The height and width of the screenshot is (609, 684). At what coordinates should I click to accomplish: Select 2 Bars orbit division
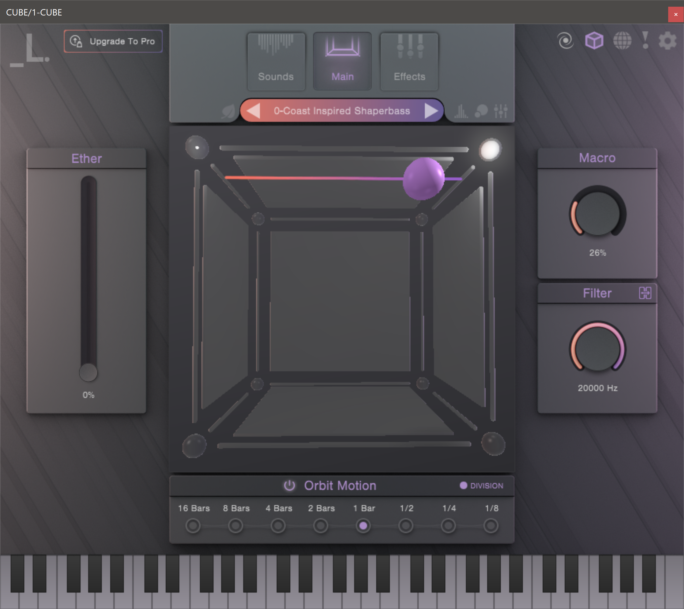pos(321,526)
